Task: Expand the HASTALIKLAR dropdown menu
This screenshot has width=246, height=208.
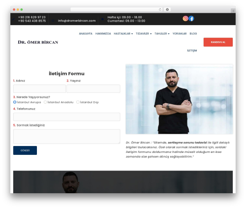Action: (x=123, y=33)
